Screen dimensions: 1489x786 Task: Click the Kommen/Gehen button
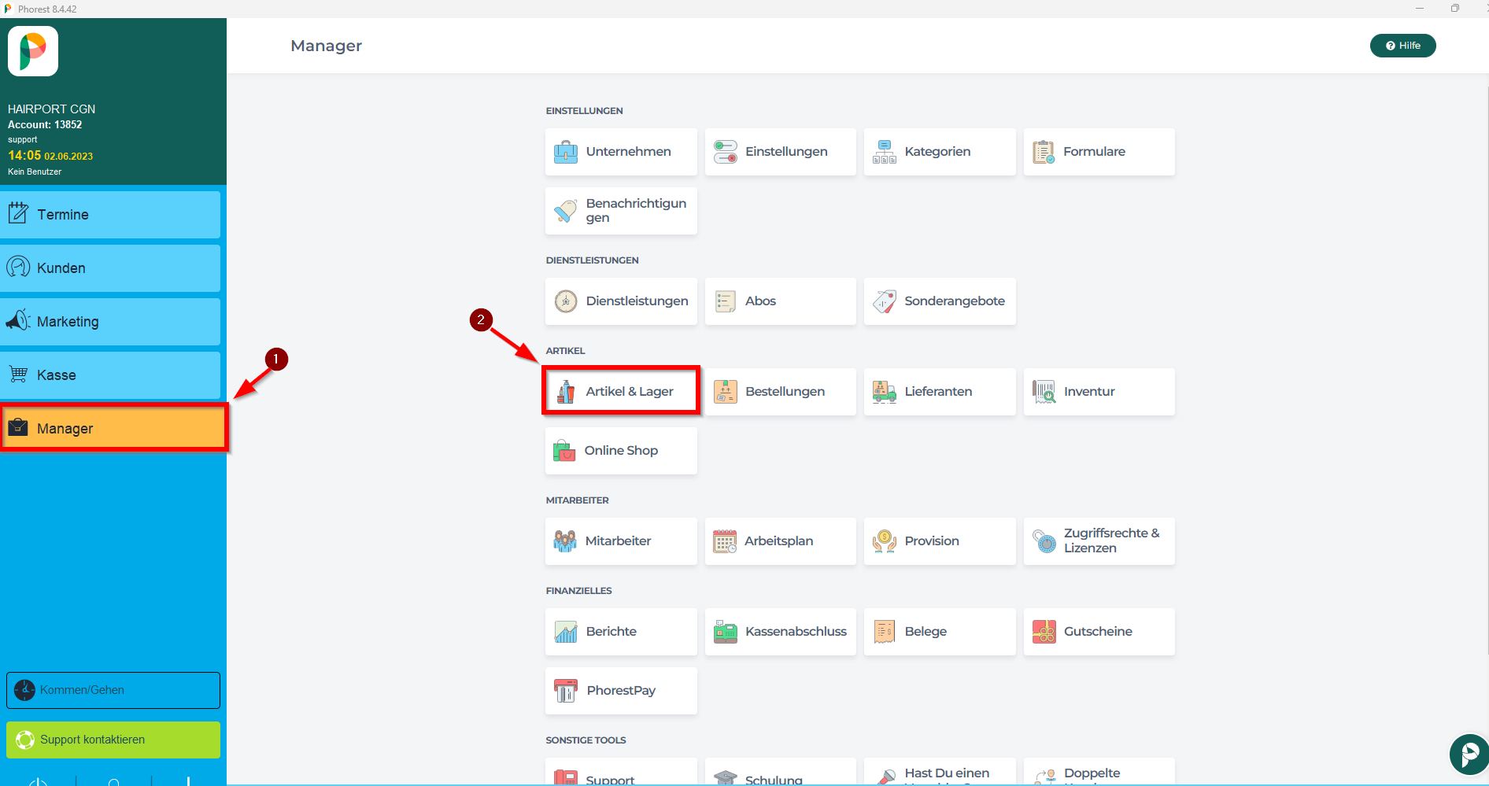(x=113, y=690)
